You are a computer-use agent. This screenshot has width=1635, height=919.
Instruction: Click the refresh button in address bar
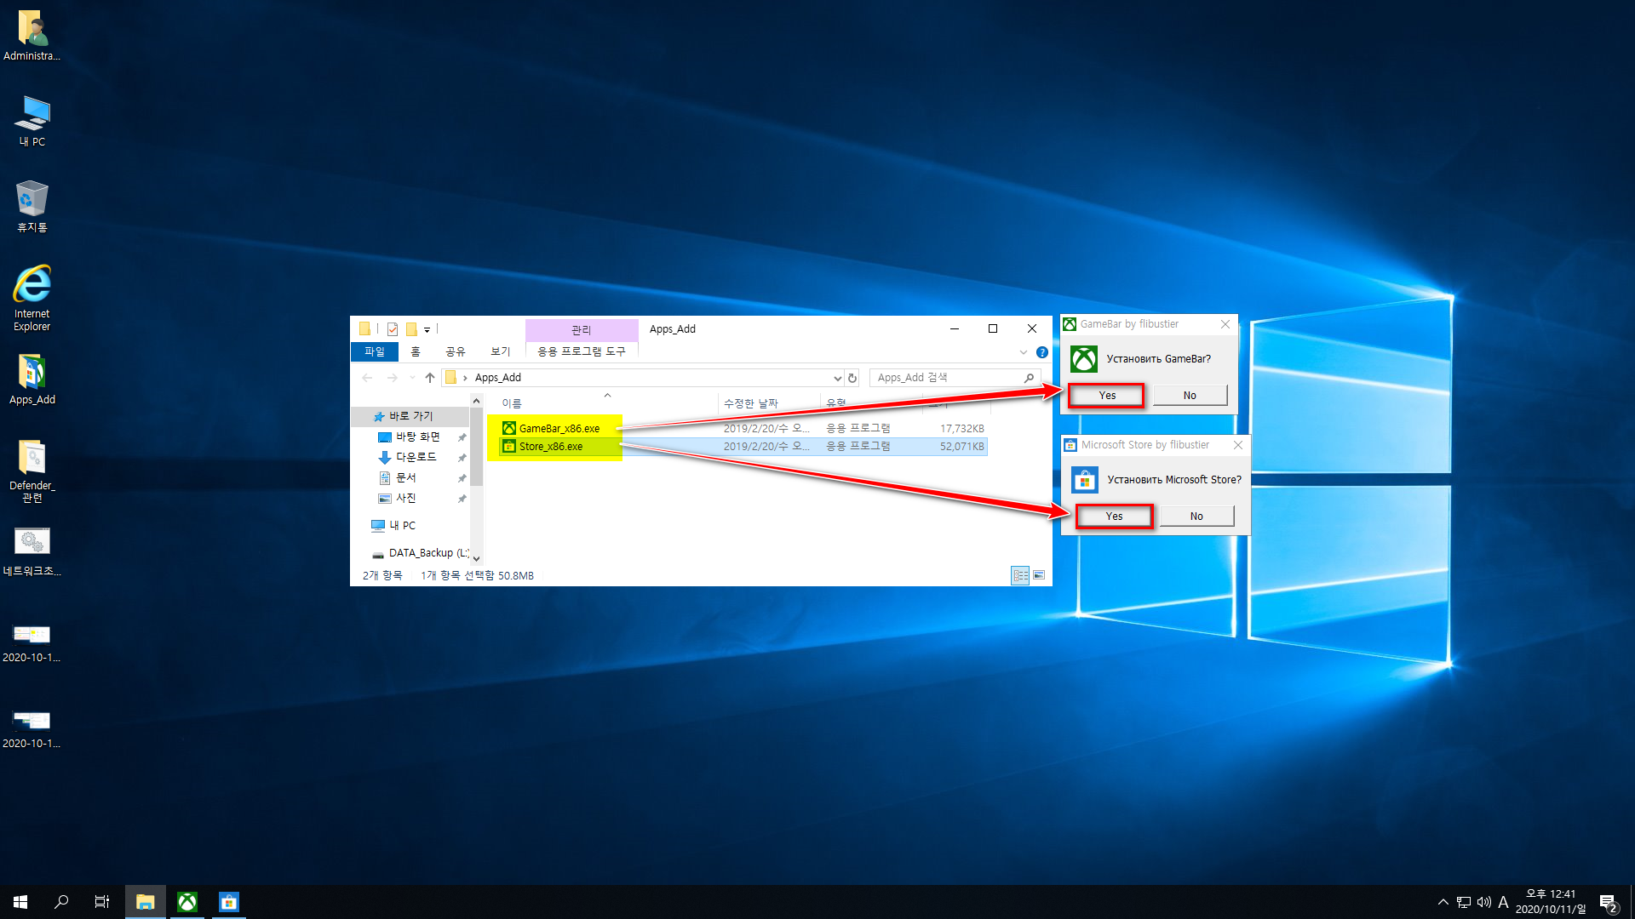pos(852,378)
